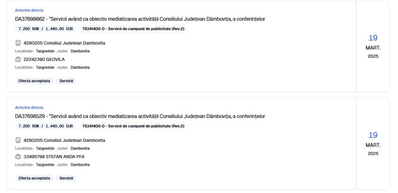The width and height of the screenshot is (398, 193).
Task: Click the briefcase icon next to 22242390 GEOVILA
Action: [x=18, y=59]
